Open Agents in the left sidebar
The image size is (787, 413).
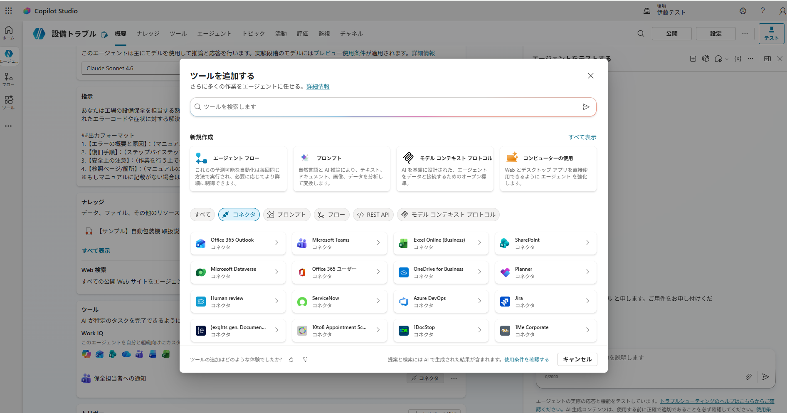tap(9, 56)
